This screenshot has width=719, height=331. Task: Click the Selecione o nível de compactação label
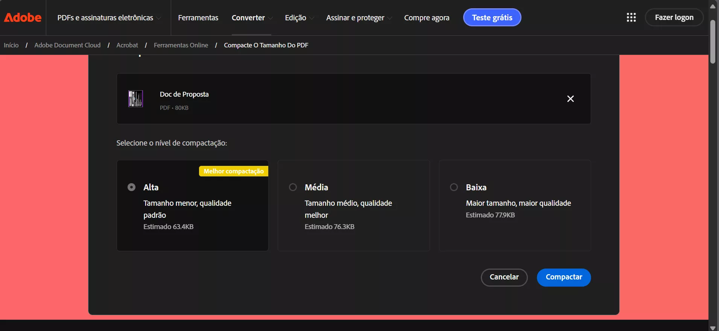172,143
